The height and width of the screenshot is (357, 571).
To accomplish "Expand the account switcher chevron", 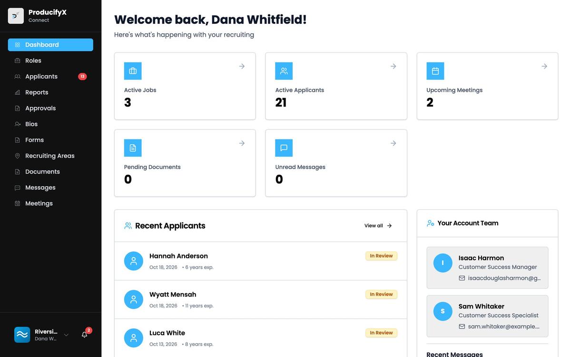I will pyautogui.click(x=66, y=335).
